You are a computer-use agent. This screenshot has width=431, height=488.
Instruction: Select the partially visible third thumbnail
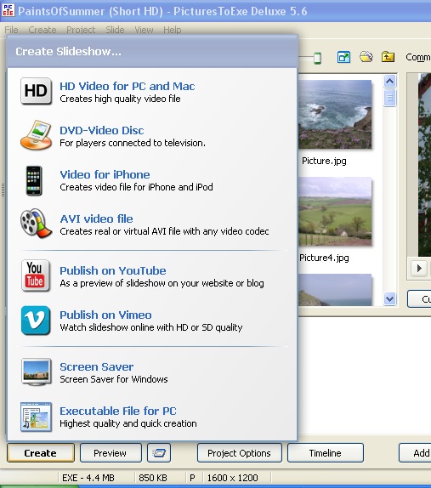[335, 290]
